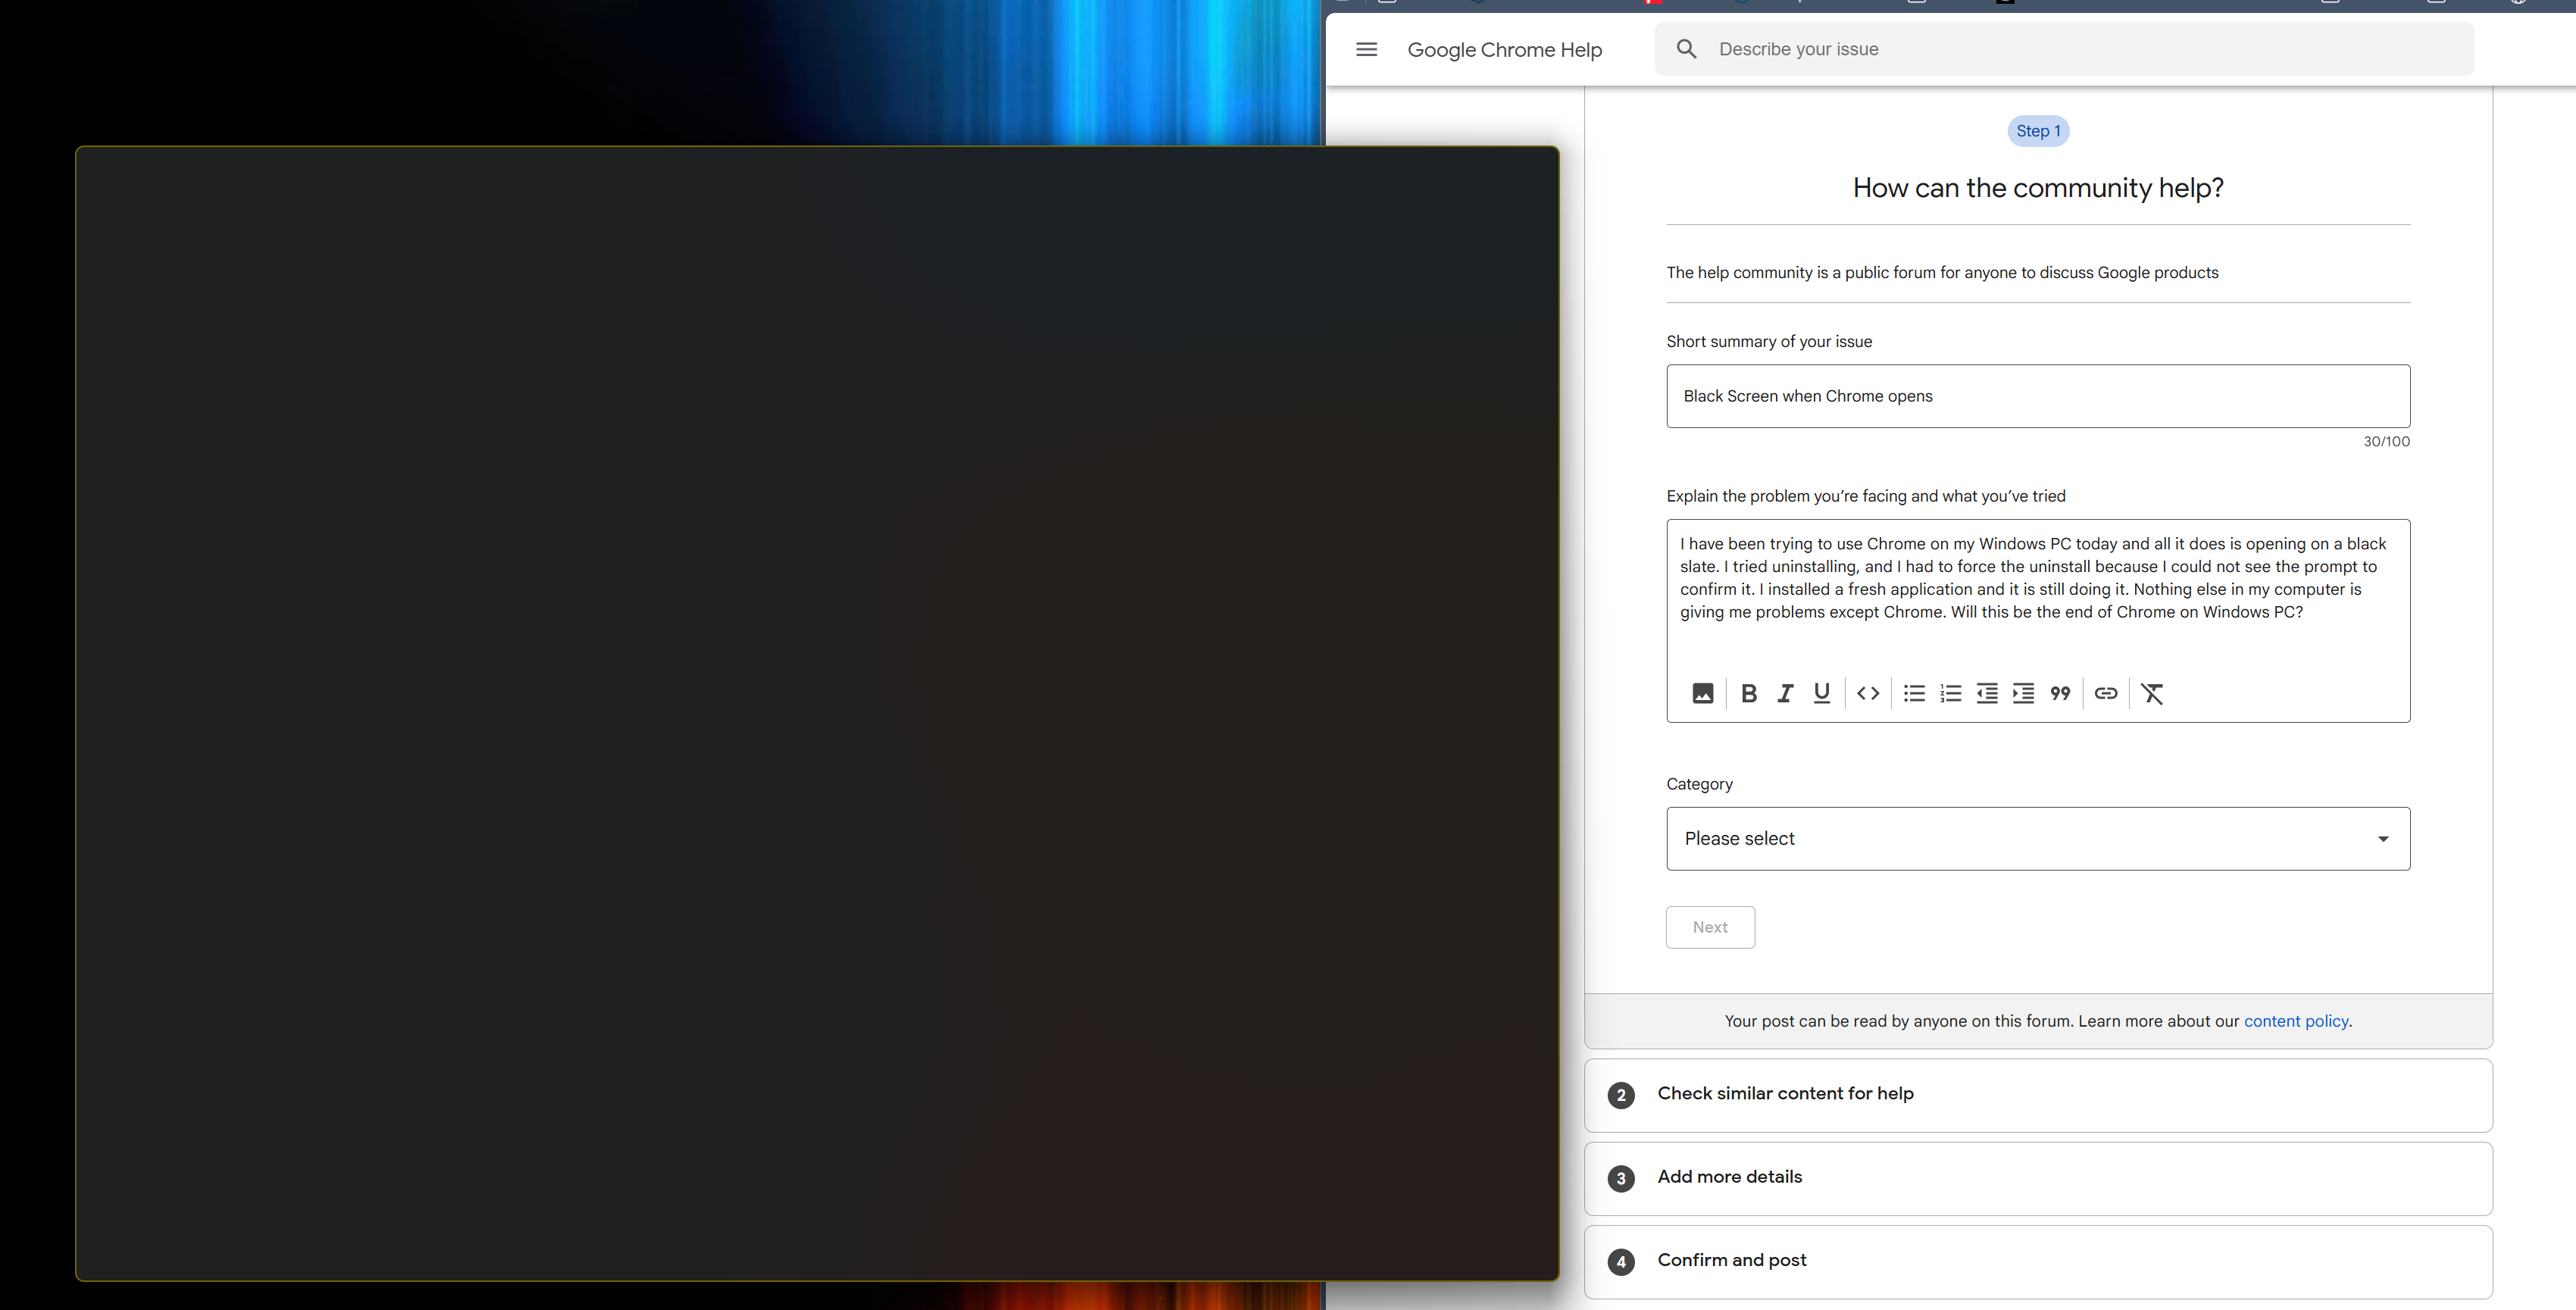This screenshot has height=1310, width=2576.
Task: Decrease indent of the text
Action: click(x=1986, y=693)
